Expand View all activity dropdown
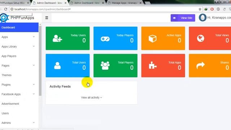The height and width of the screenshot is (130, 231). [91, 97]
